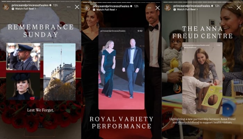Image resolution: width=243 pixels, height=139 pixels.
Task: Open the princeandprincessofwales username on the third story
Action: pyautogui.click(x=192, y=6)
